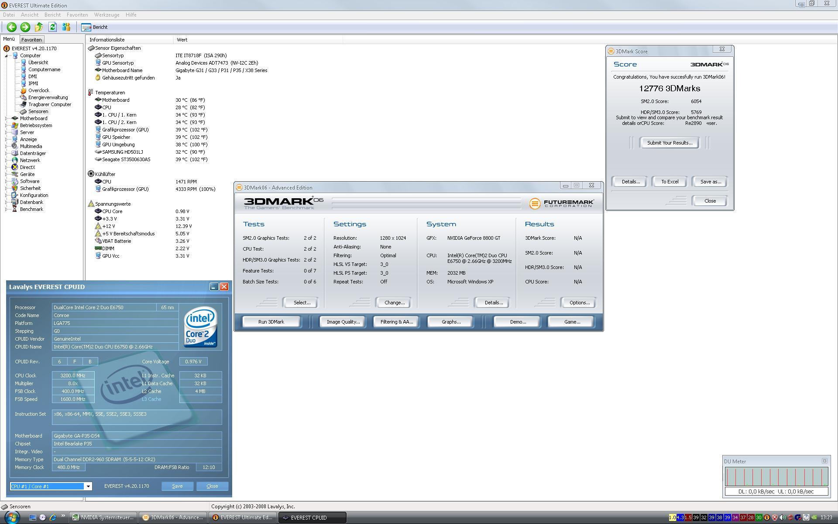The image size is (838, 524).
Task: Expand the Motherboard tree node
Action: click(x=7, y=118)
